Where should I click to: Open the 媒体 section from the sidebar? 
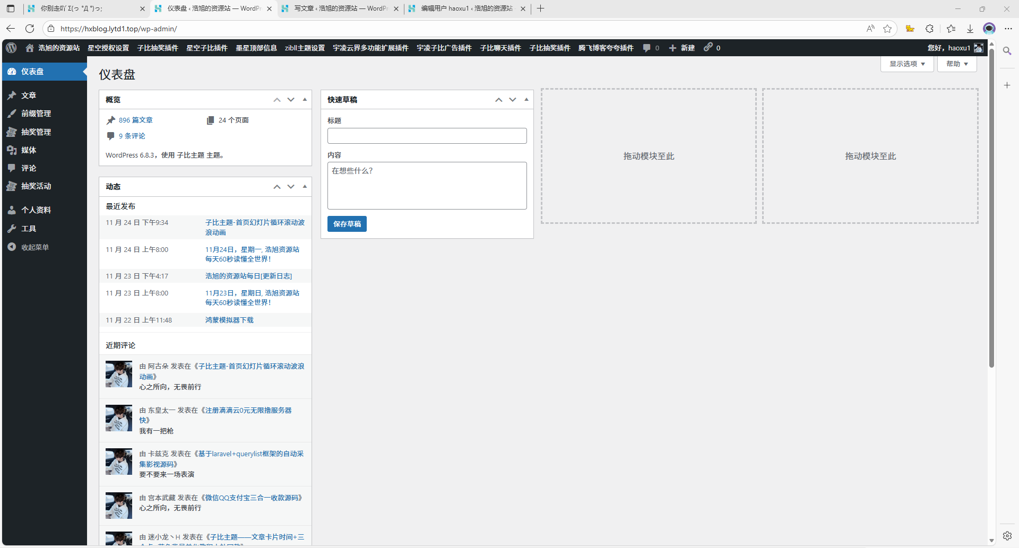29,150
